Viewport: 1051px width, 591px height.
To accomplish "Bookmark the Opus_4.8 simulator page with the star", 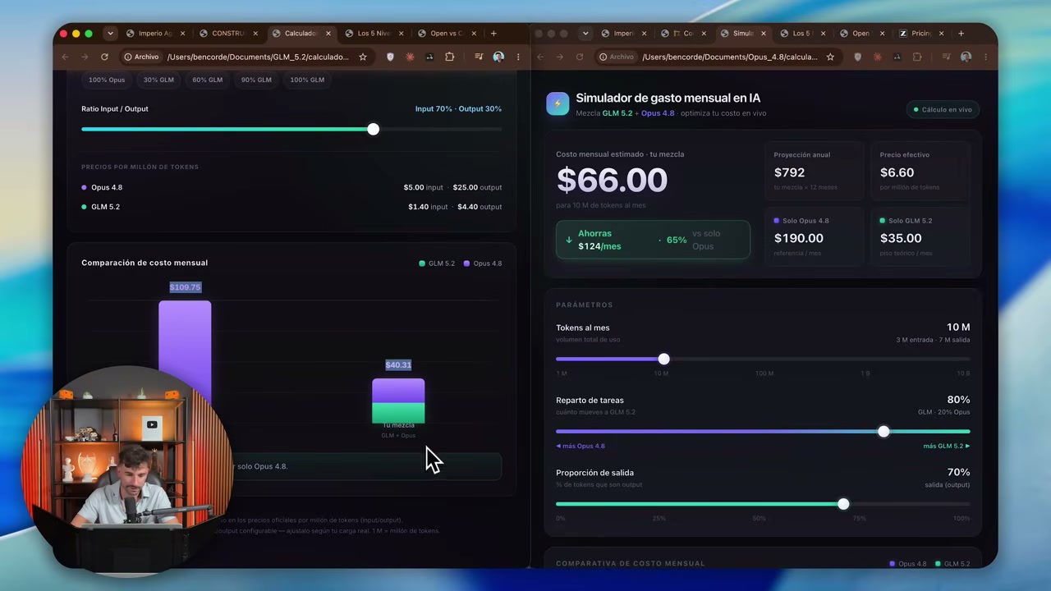I will pos(830,57).
